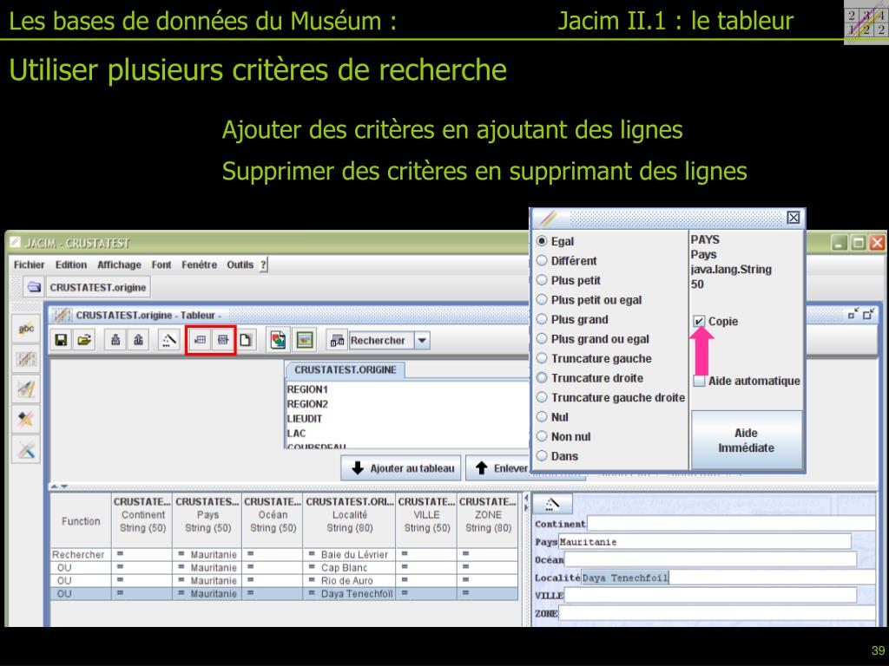
Task: Open the Font menu
Action: (x=161, y=264)
